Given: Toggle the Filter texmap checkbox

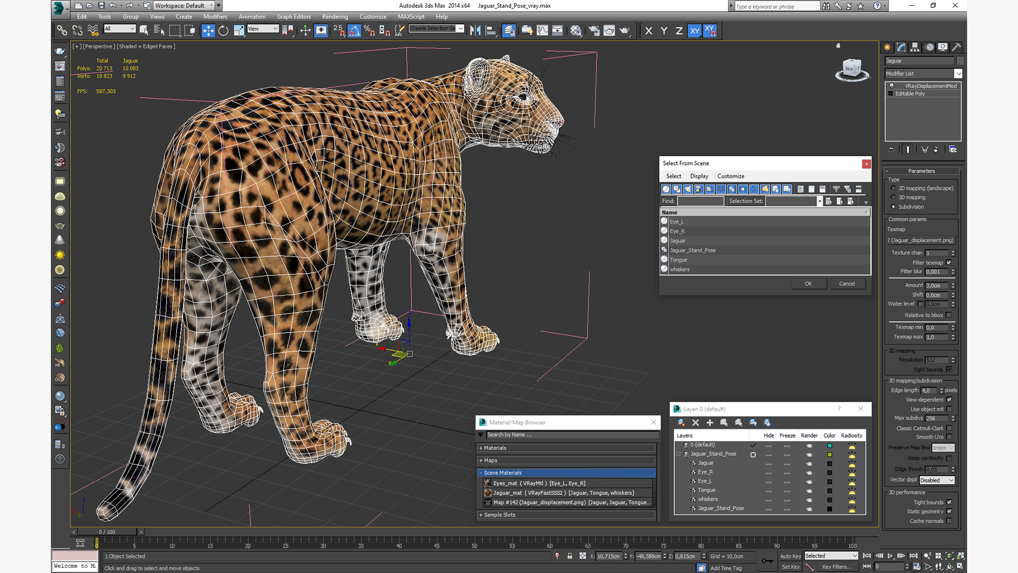Looking at the screenshot, I should coord(949,263).
